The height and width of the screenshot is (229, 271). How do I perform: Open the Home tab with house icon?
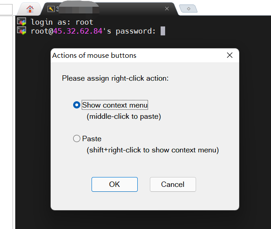pos(30,9)
